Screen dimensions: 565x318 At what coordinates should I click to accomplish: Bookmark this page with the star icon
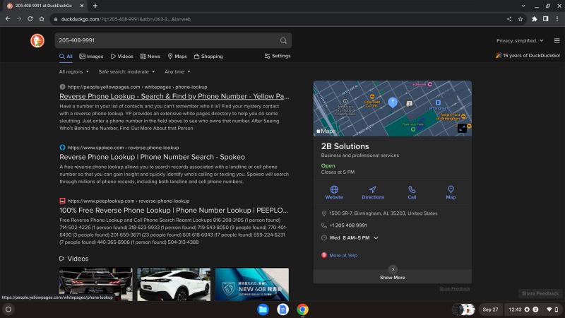[x=521, y=18]
